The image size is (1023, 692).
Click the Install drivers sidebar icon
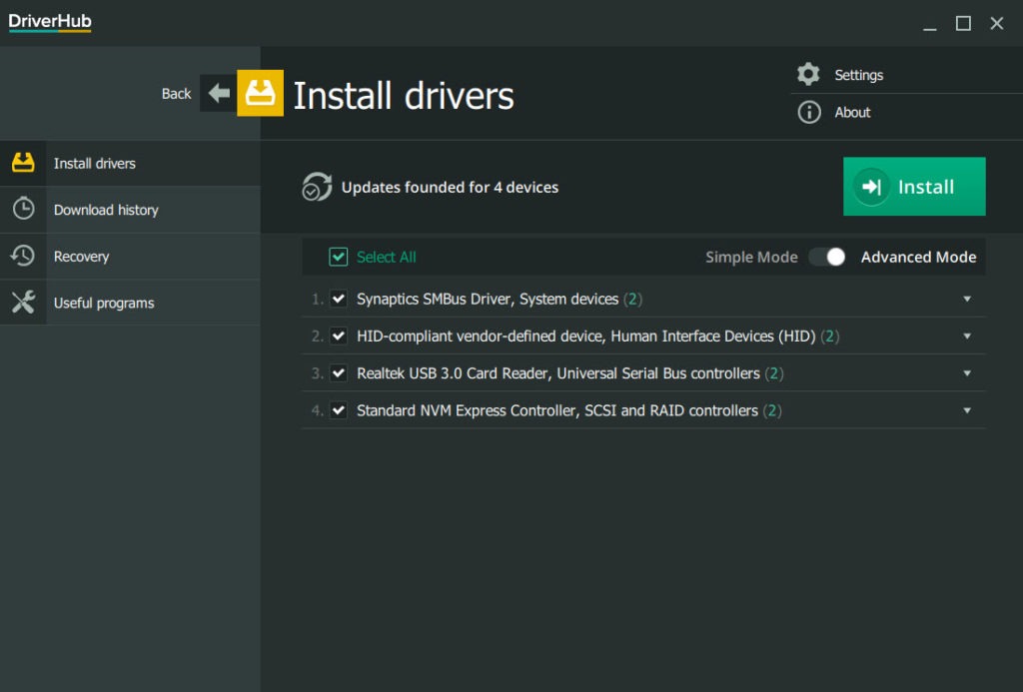pos(23,163)
